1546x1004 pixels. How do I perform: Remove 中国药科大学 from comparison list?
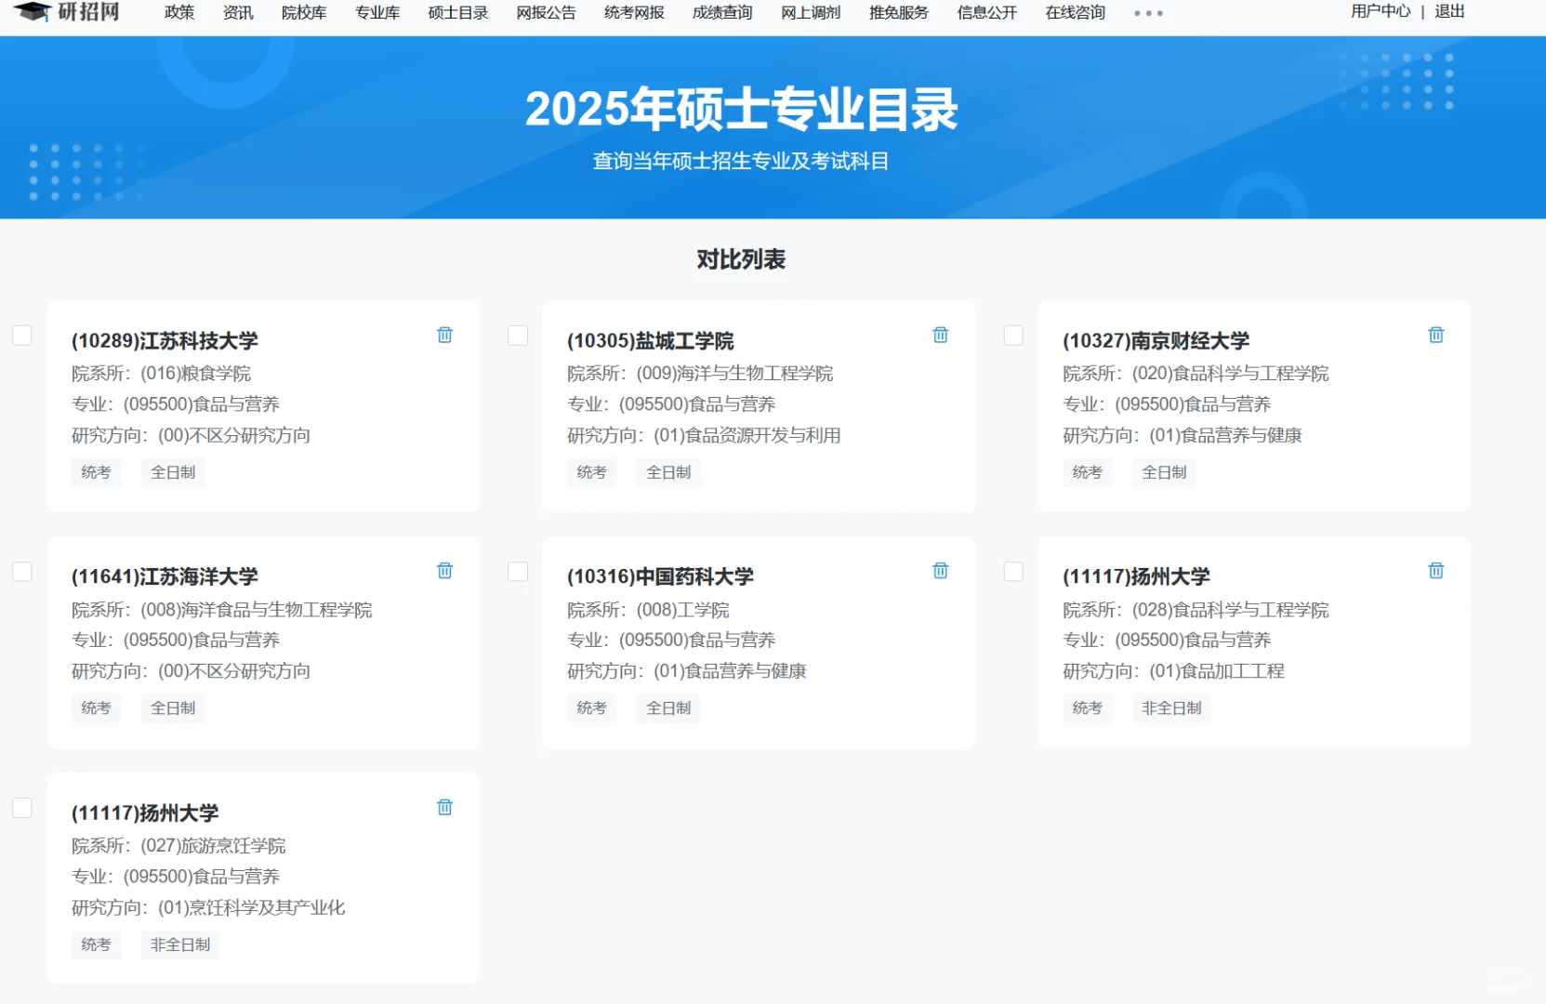tap(940, 570)
